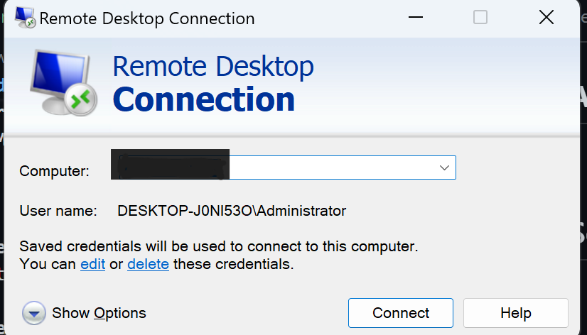The height and width of the screenshot is (335, 587).
Task: Click the "Remote Desktop" banner text
Action: click(x=213, y=67)
